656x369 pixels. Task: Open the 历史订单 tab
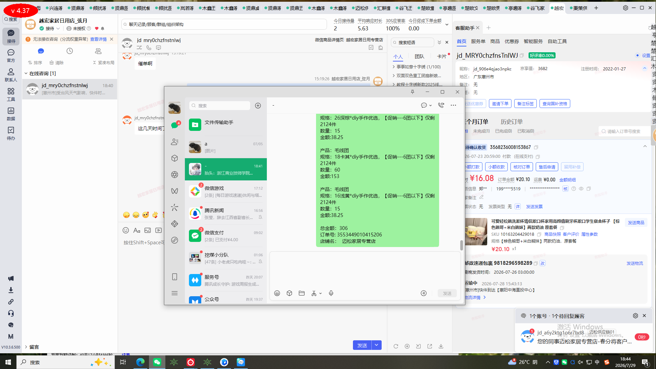(x=511, y=122)
